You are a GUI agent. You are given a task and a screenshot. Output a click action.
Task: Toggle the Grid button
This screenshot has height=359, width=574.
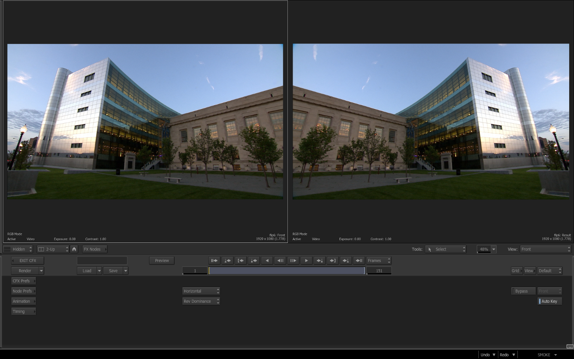pyautogui.click(x=516, y=271)
